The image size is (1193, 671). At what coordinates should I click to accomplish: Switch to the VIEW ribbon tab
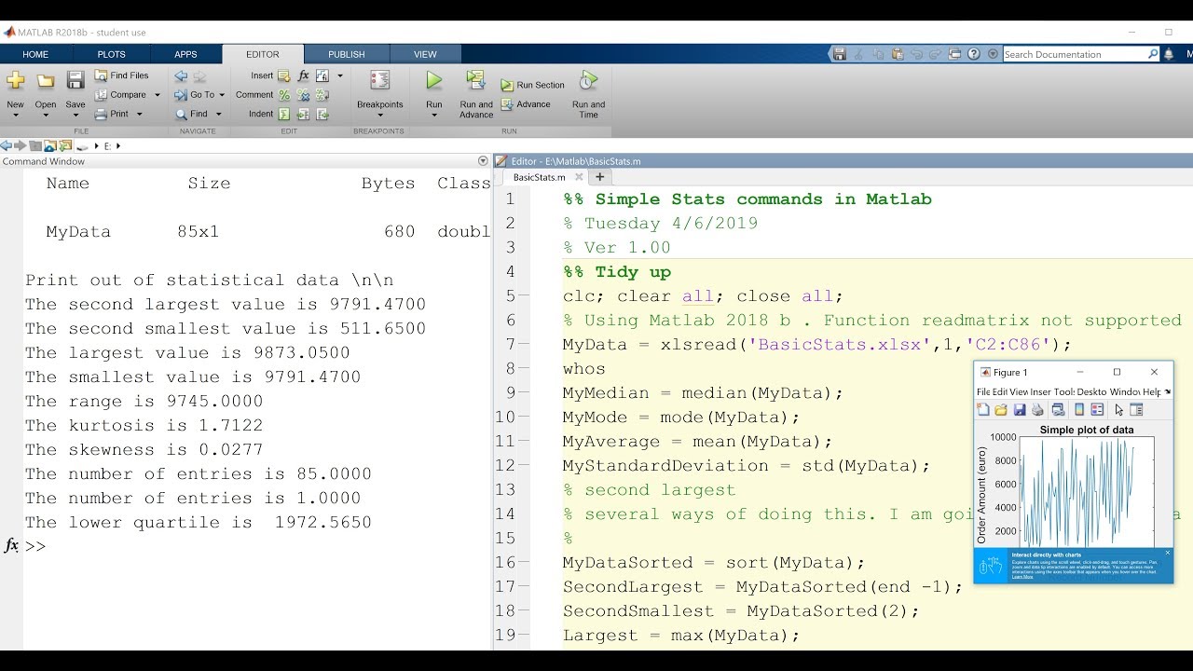tap(425, 54)
